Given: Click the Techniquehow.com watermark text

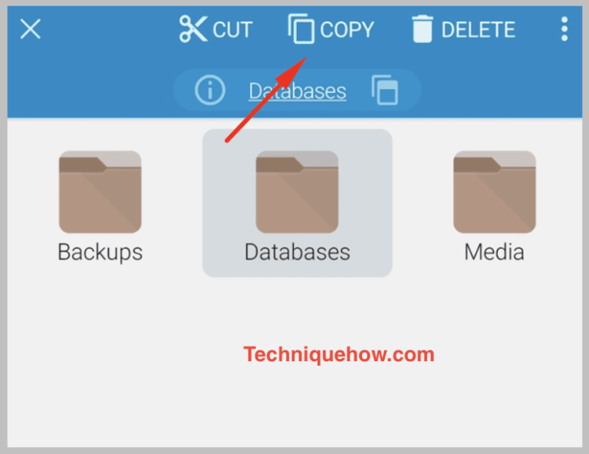Looking at the screenshot, I should coord(339,354).
